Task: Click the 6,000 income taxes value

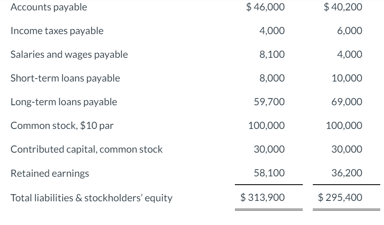Action: 350,31
